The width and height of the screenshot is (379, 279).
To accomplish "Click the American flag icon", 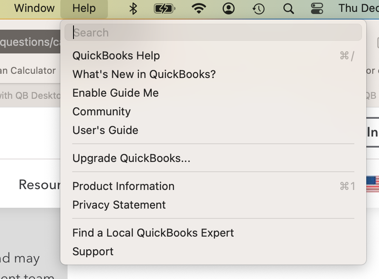I will click(373, 184).
